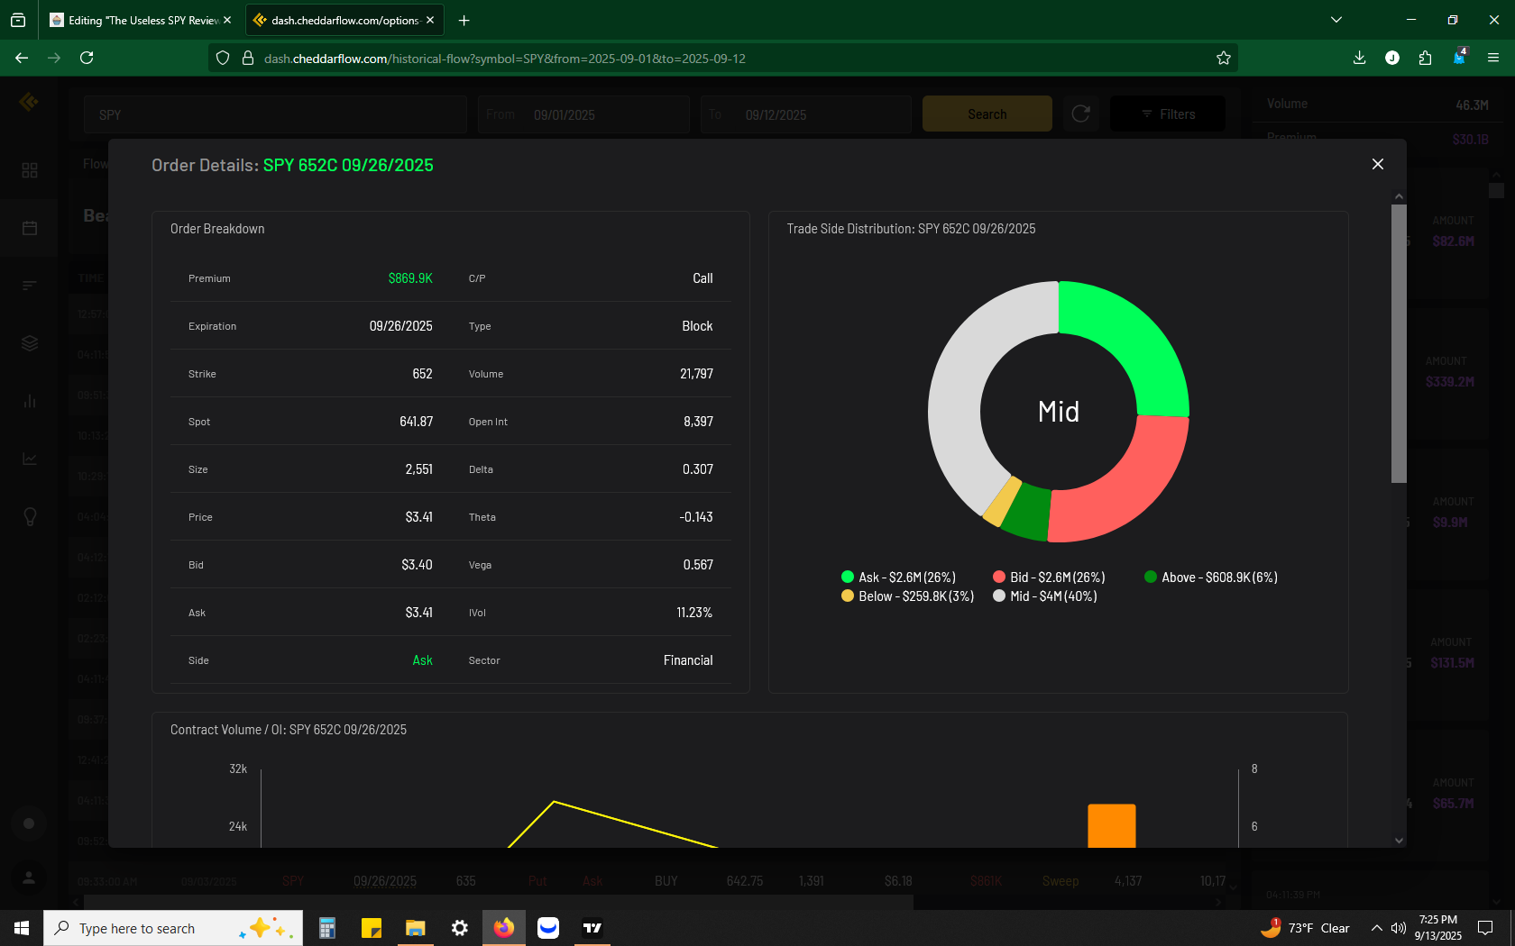This screenshot has height=946, width=1515.
Task: Click the Side value Ask
Action: pyautogui.click(x=422, y=660)
